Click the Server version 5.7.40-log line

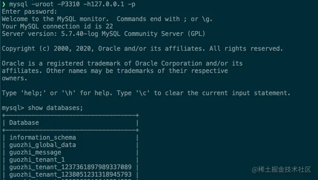[x=103, y=34]
